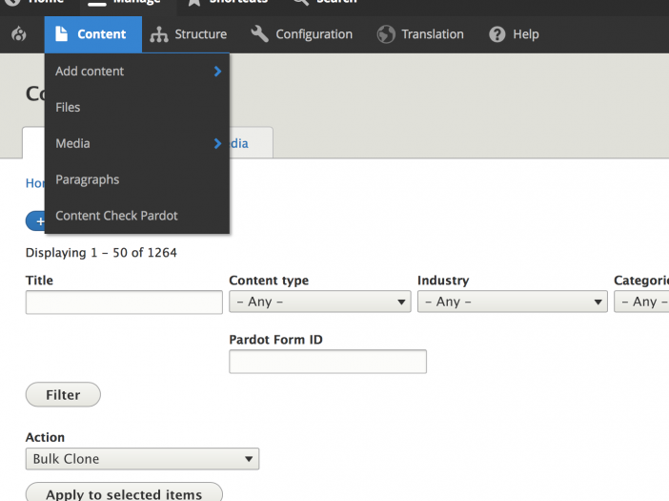Focus the Title text field
This screenshot has width=669, height=501.
pos(124,303)
